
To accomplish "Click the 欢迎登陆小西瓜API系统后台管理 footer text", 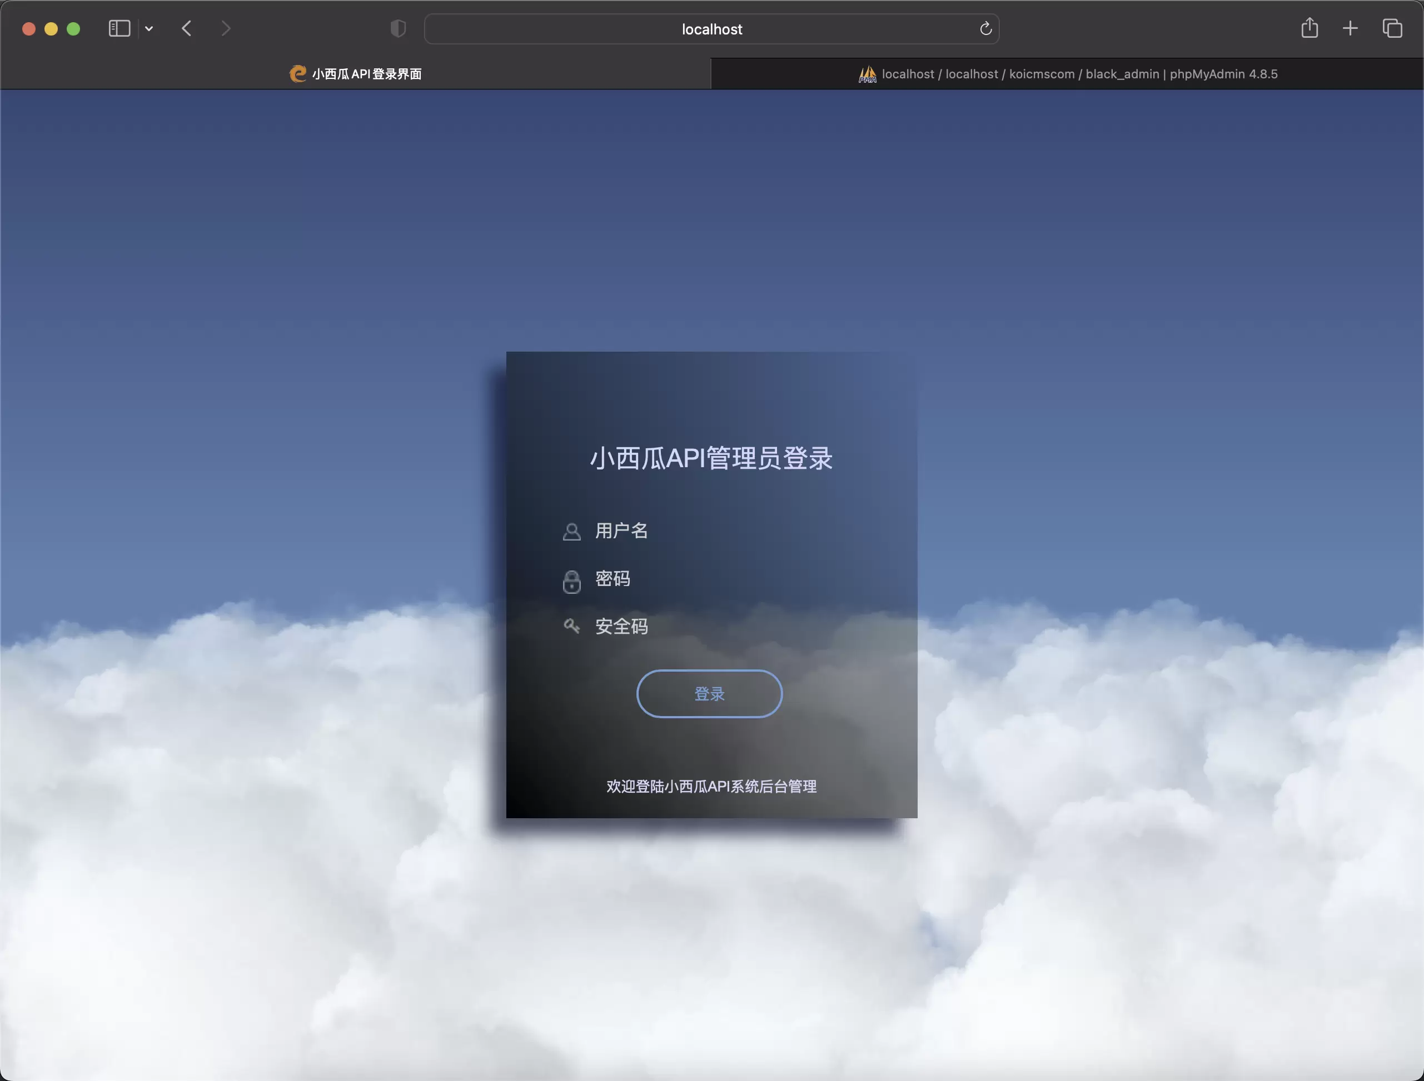I will 711,786.
